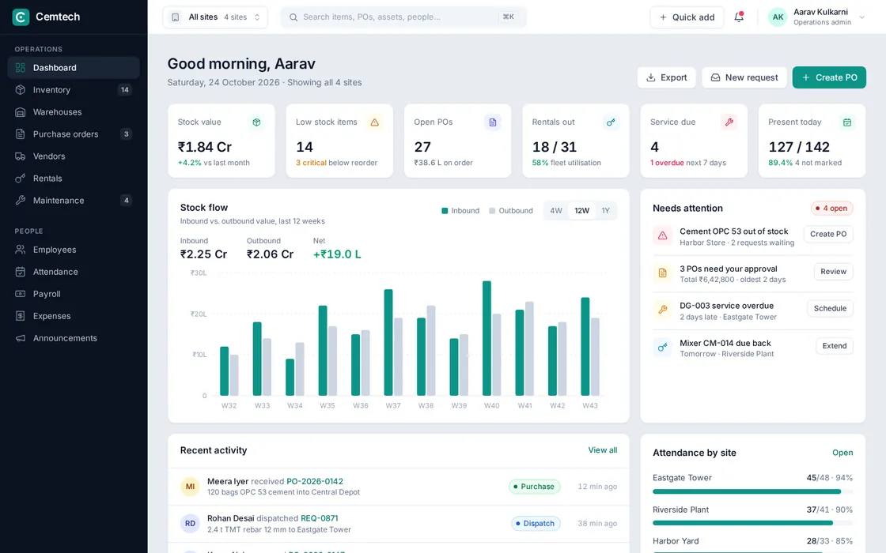Click Extend for Mixer CM-014
The width and height of the screenshot is (886, 553).
click(x=834, y=346)
